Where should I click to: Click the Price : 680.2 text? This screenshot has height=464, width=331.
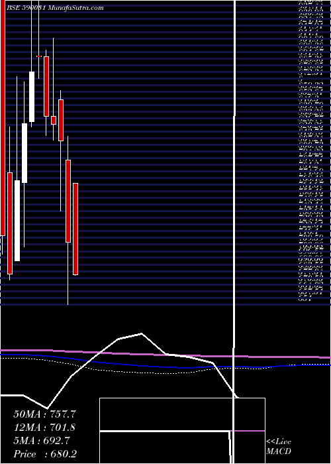(45, 454)
